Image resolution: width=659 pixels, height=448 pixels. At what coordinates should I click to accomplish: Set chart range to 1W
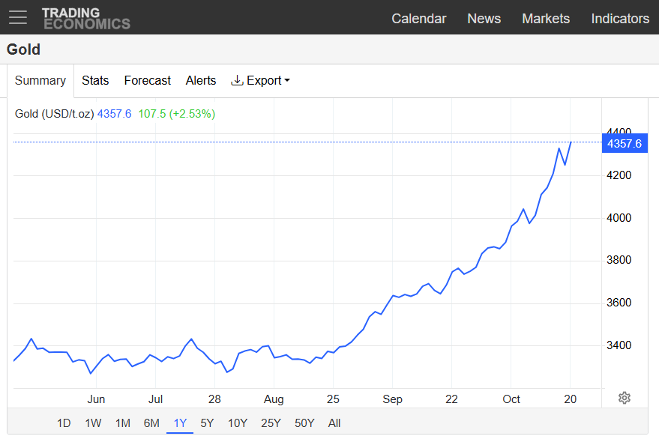pyautogui.click(x=93, y=423)
